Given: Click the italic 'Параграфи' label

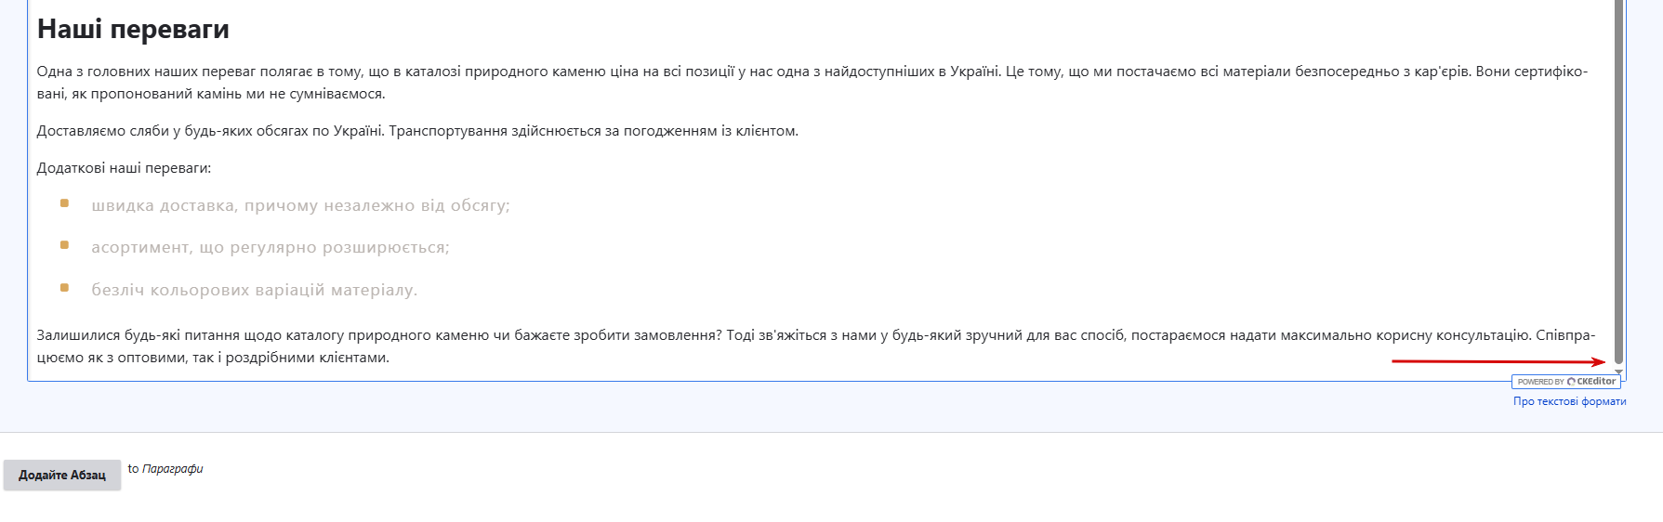Looking at the screenshot, I should coord(172,469).
